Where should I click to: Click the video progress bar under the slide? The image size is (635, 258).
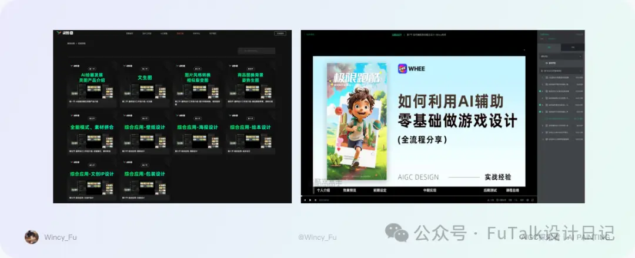coord(419,196)
